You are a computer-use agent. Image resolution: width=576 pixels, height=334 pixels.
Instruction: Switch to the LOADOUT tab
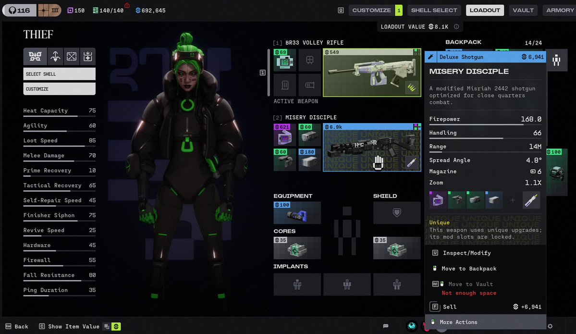coord(485,10)
